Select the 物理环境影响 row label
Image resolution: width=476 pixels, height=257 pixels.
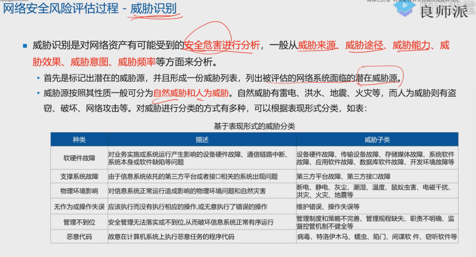pos(78,190)
